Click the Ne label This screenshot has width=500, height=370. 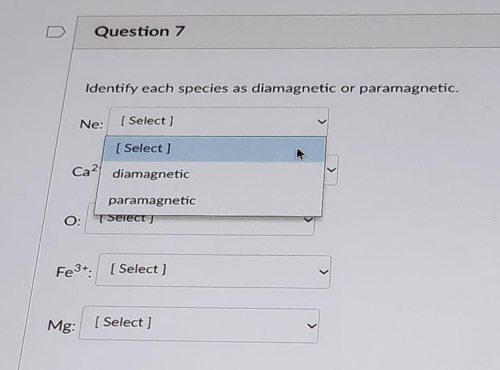click(91, 124)
